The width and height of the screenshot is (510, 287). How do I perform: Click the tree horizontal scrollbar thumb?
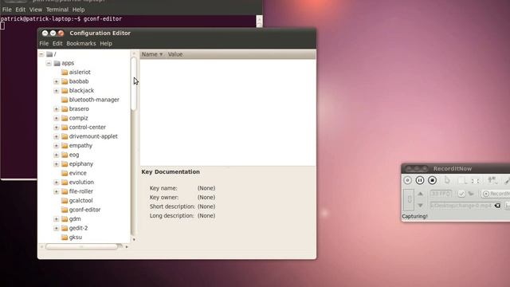pos(81,246)
